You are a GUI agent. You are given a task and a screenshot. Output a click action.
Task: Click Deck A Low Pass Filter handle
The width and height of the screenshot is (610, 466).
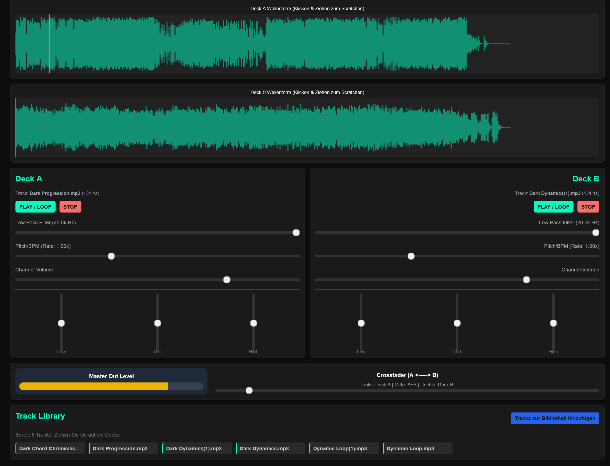pyautogui.click(x=296, y=232)
